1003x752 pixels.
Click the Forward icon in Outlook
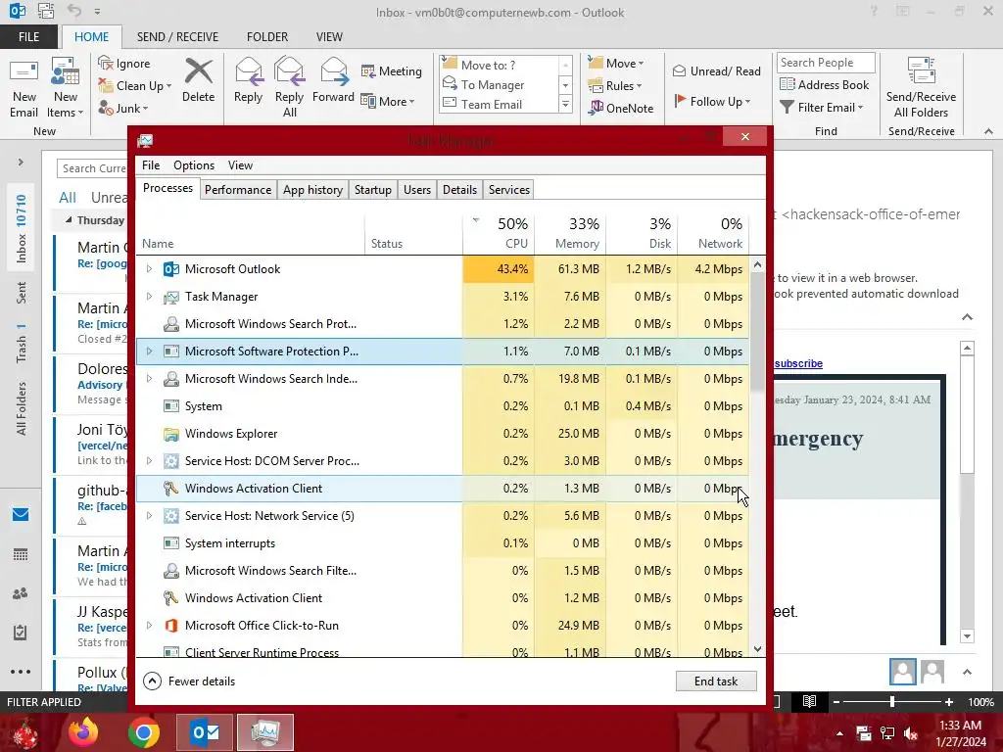pos(333,71)
